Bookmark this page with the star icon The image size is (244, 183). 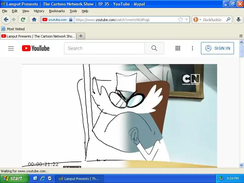click(x=180, y=20)
